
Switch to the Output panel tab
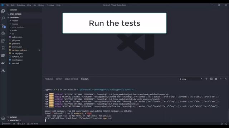[59, 79]
